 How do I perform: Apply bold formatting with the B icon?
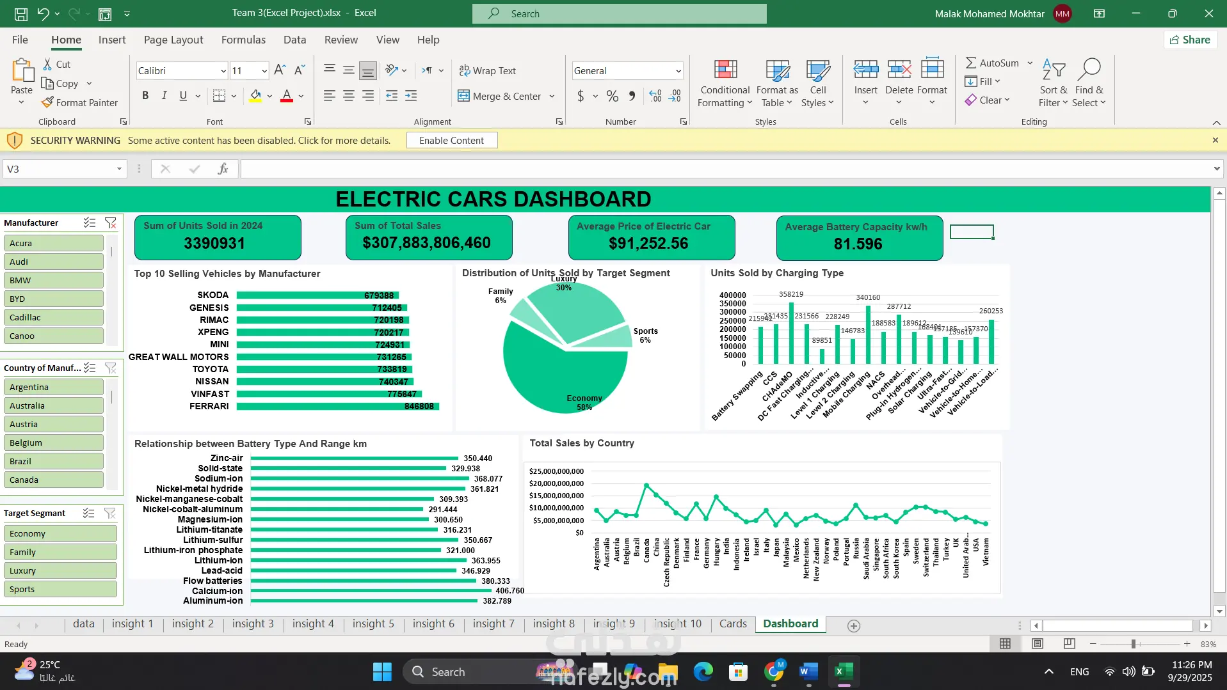[x=145, y=96]
